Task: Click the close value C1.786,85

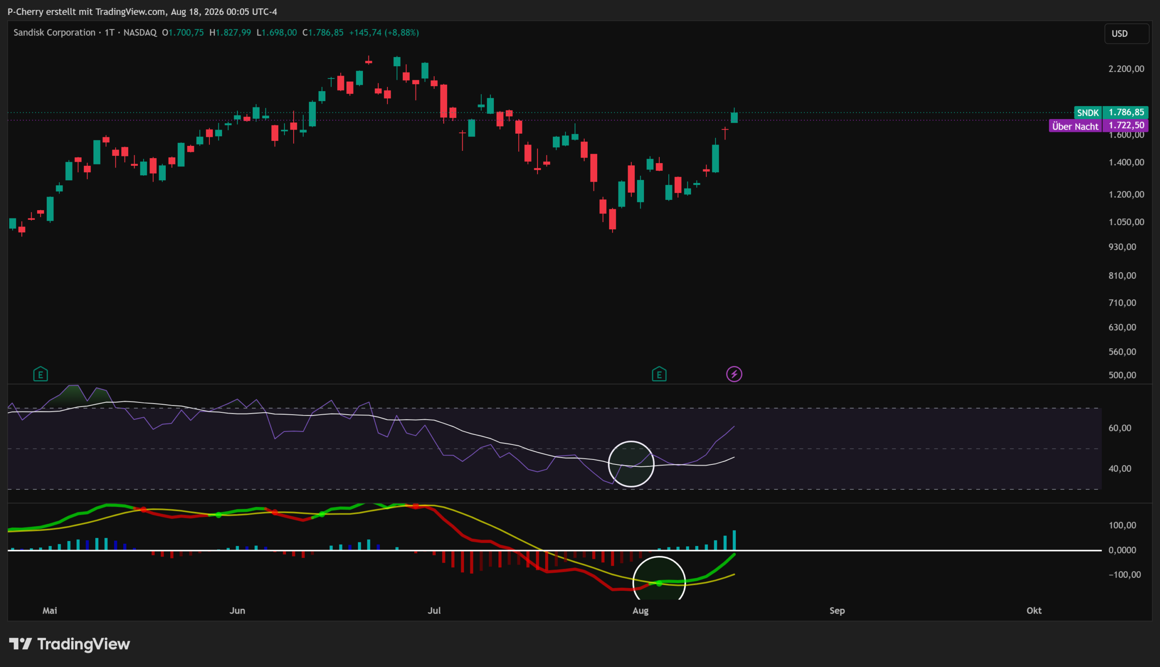Action: (x=323, y=33)
